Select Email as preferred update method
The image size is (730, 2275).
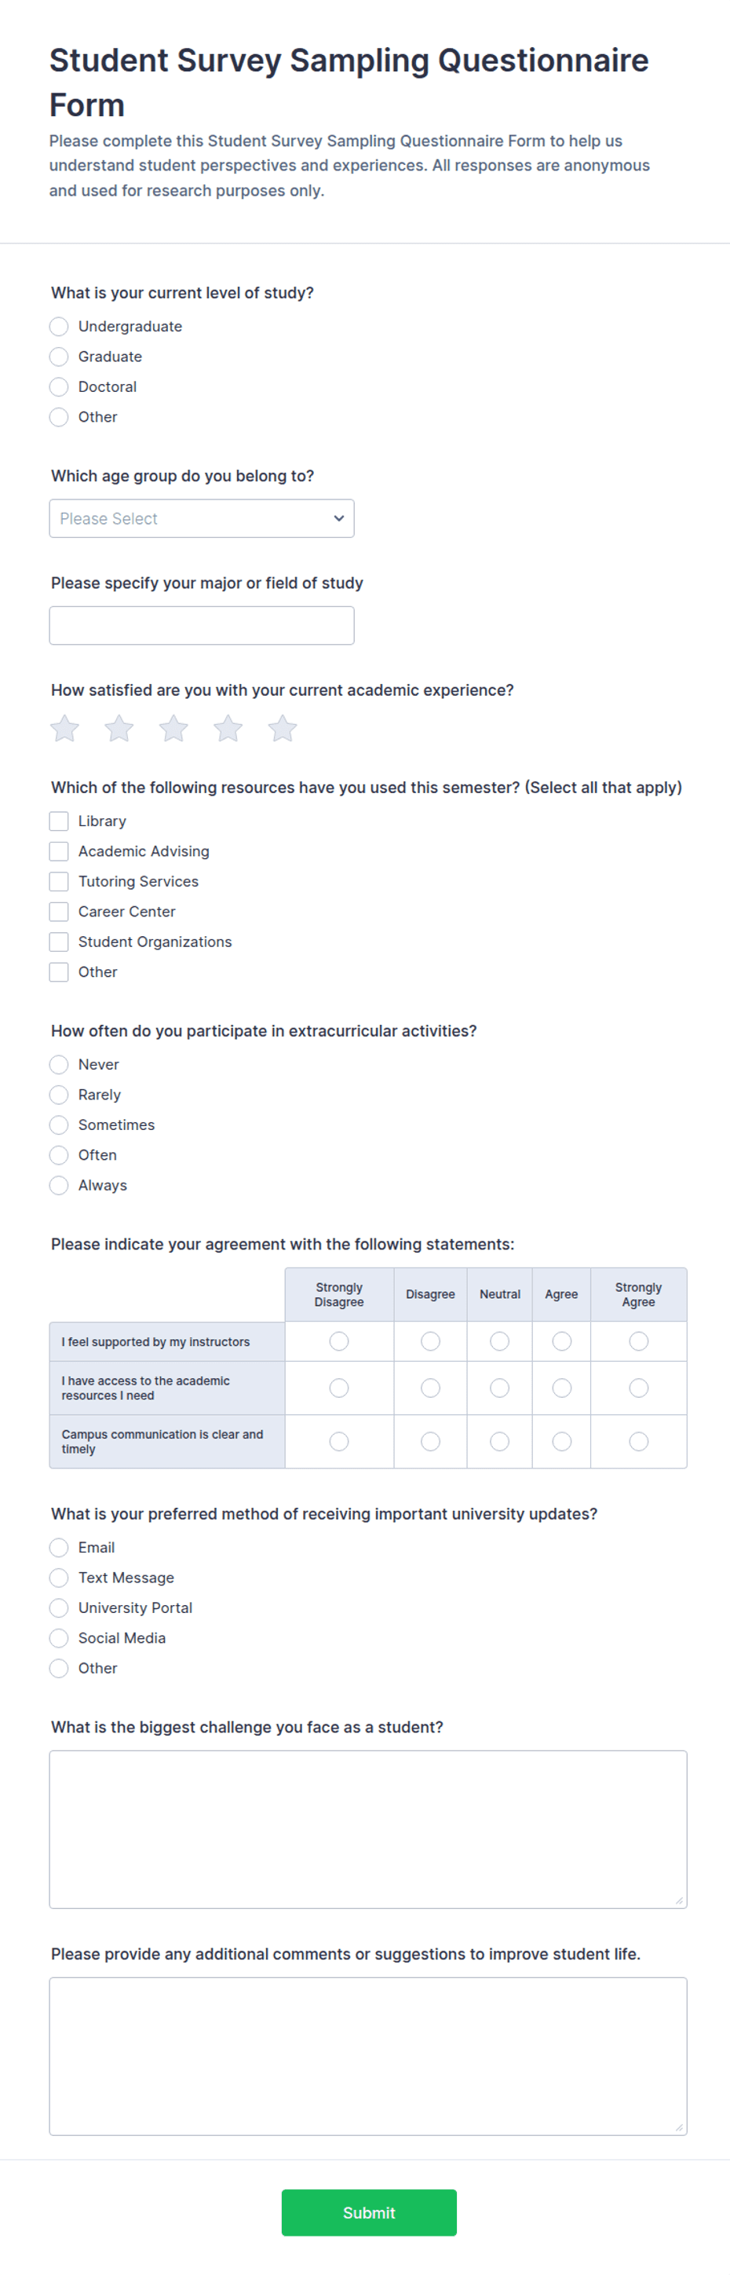(x=59, y=1547)
